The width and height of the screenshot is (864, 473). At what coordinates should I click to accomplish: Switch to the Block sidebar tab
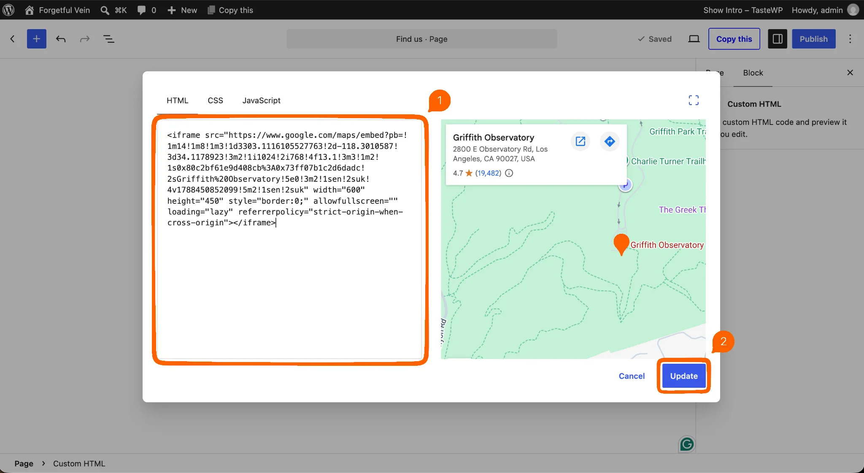point(753,73)
